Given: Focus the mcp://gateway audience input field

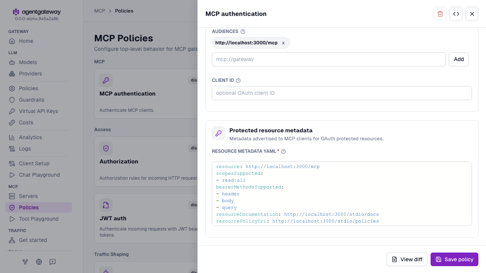Looking at the screenshot, I should point(329,59).
